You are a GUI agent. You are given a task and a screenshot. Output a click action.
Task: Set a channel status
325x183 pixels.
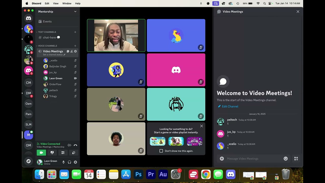click(54, 55)
